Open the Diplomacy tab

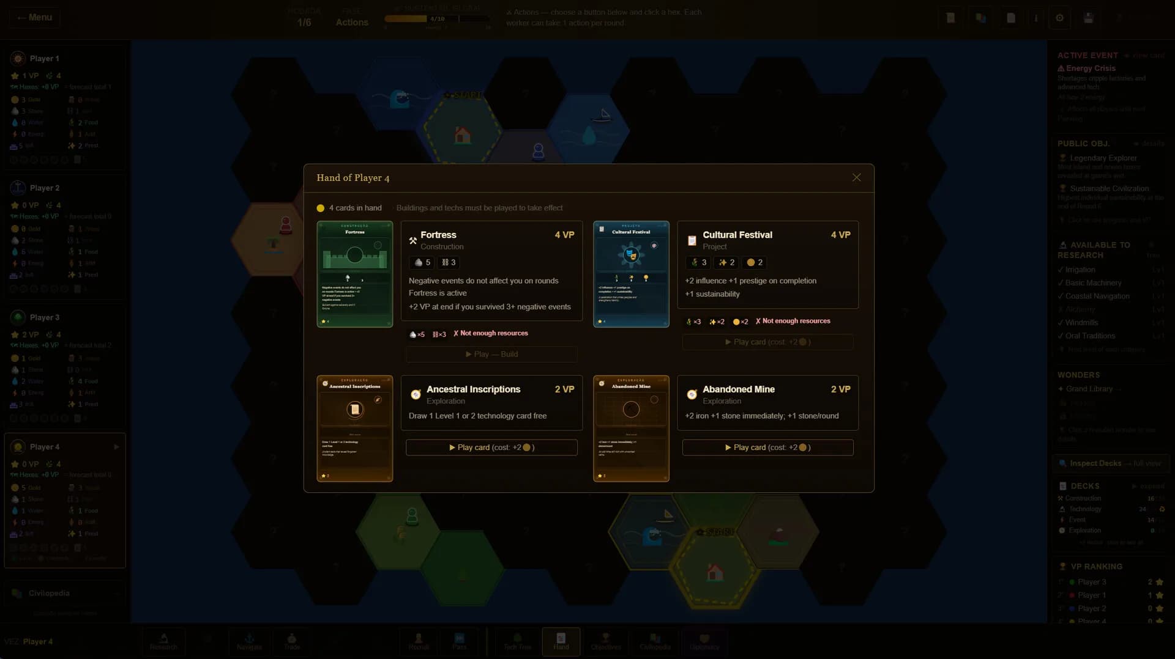coord(704,641)
